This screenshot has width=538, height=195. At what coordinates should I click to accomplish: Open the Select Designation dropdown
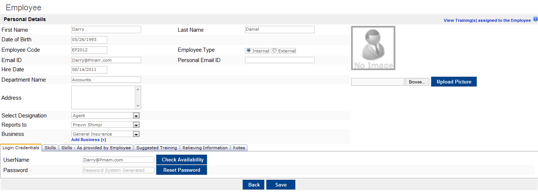[x=105, y=116]
